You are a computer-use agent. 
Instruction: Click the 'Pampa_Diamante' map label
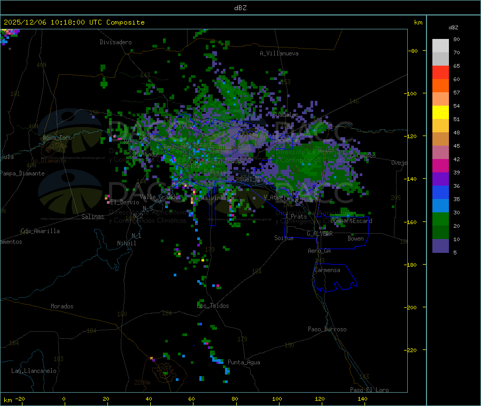point(22,173)
